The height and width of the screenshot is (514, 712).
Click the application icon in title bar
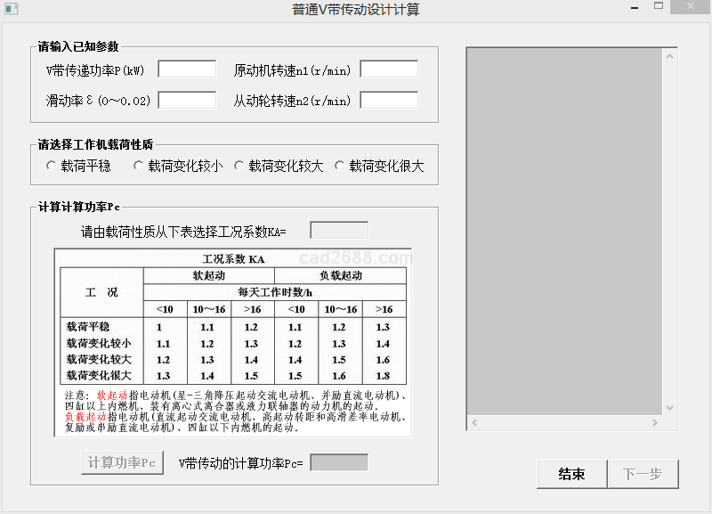pyautogui.click(x=12, y=9)
